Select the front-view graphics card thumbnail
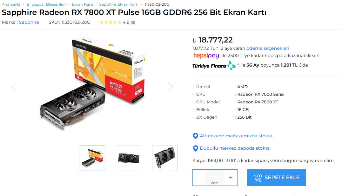Screen dimensions: 342x196 click(x=129, y=158)
